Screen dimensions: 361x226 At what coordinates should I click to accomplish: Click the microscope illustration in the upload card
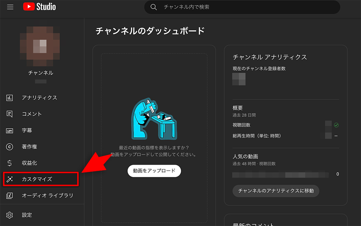click(x=154, y=119)
